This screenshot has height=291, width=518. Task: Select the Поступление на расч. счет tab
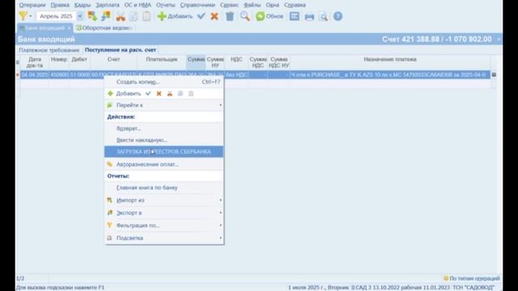[x=121, y=50]
